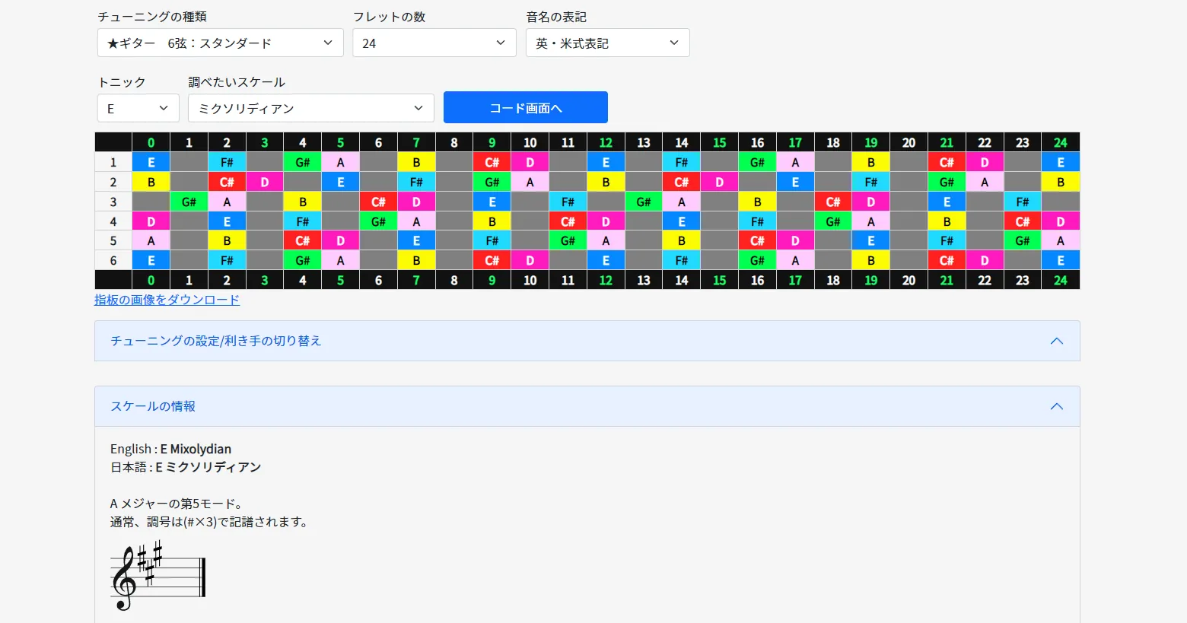Click the G# cell at string 4 fret 6
1187x623 pixels.
tap(378, 221)
